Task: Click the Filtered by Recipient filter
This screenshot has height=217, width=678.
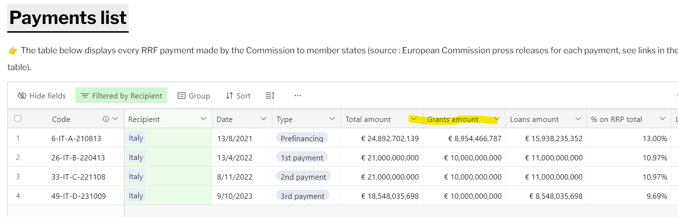Action: point(121,96)
